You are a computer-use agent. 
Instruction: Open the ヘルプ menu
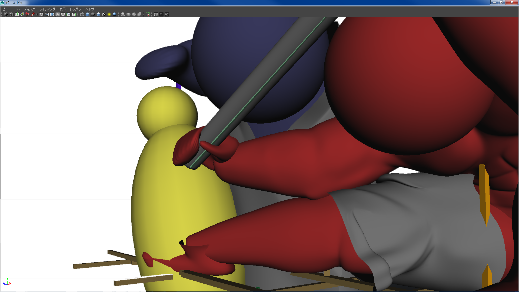coord(89,9)
